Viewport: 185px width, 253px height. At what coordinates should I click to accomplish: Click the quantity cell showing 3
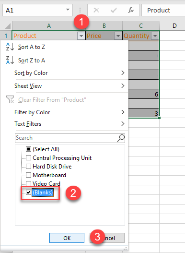143,113
